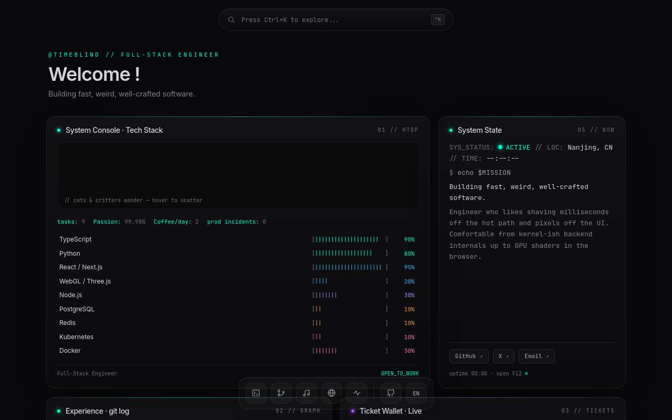This screenshot has width=672, height=420.
Task: Click the ^K shortcut badge
Action: tap(438, 20)
